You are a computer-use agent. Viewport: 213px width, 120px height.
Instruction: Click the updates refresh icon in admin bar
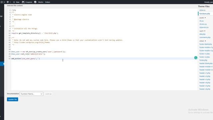point(2,2)
